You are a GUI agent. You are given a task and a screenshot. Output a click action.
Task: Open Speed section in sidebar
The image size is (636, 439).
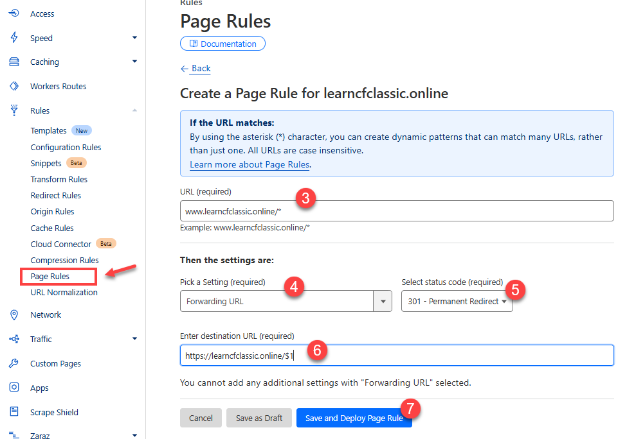point(41,38)
